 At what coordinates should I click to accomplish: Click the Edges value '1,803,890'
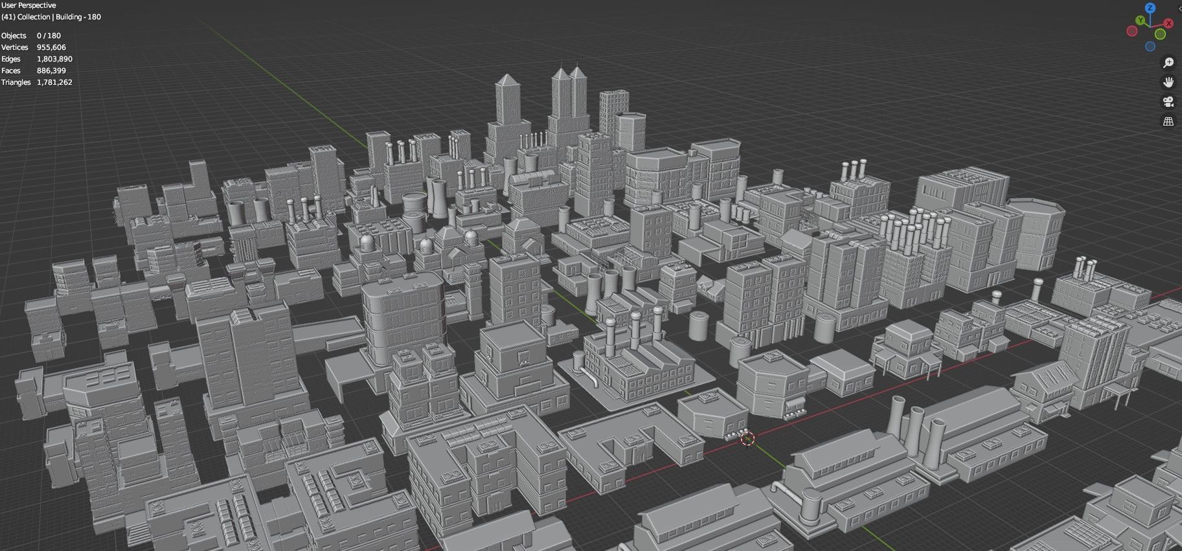54,59
